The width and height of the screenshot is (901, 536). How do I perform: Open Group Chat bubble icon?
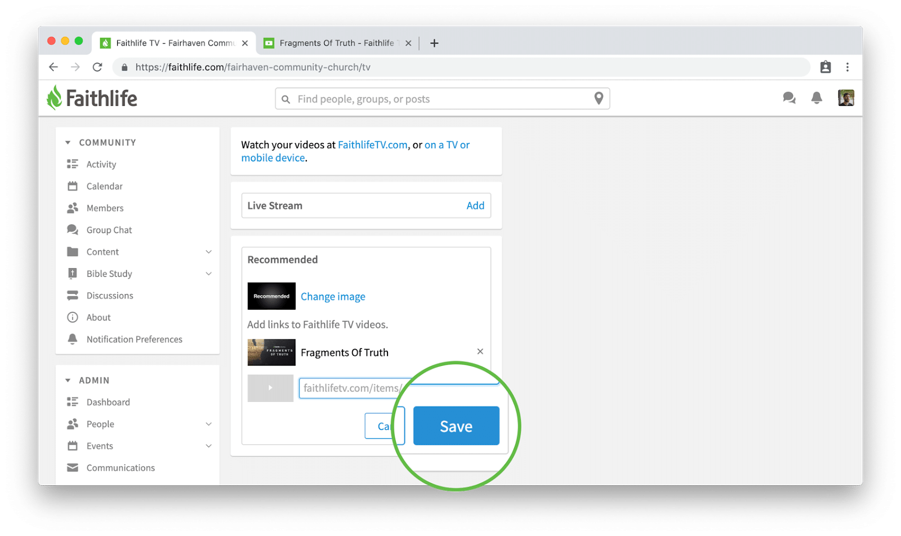point(73,230)
